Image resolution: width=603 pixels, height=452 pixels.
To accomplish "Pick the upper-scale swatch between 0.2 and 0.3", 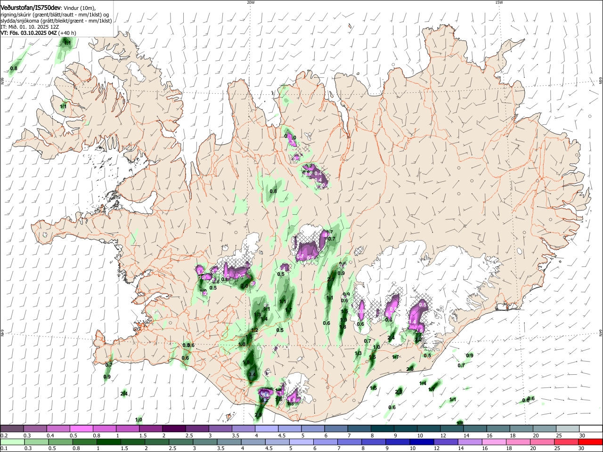I will click(12, 428).
